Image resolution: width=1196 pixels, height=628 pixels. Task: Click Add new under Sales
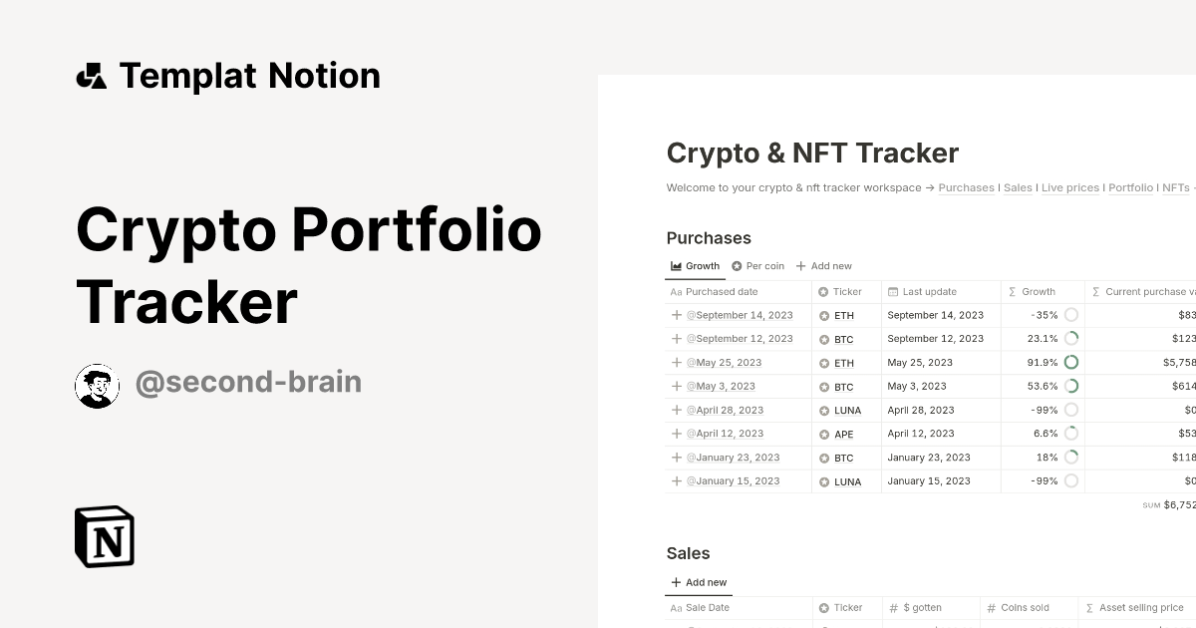pyautogui.click(x=699, y=582)
